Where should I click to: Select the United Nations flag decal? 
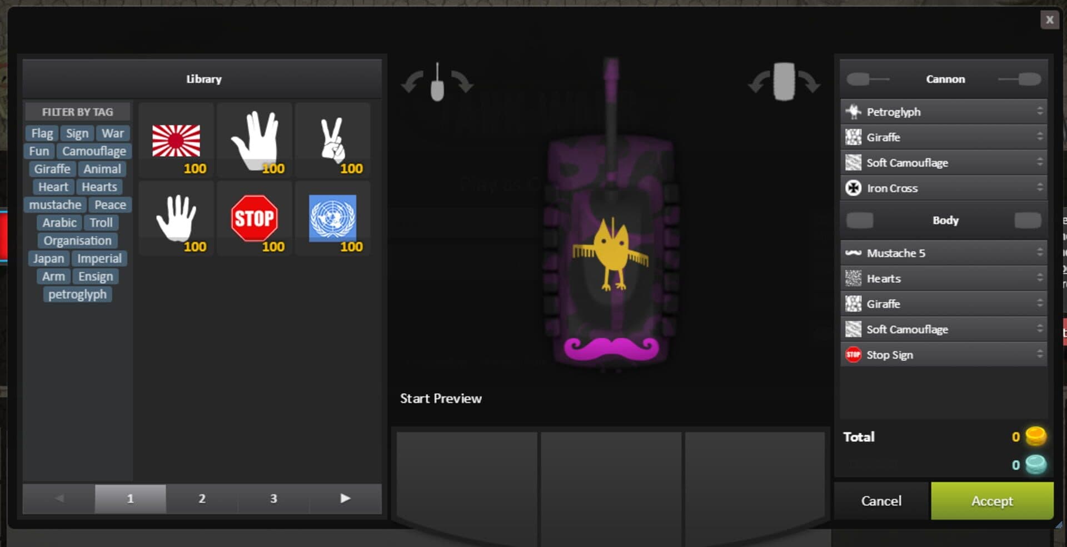point(332,218)
